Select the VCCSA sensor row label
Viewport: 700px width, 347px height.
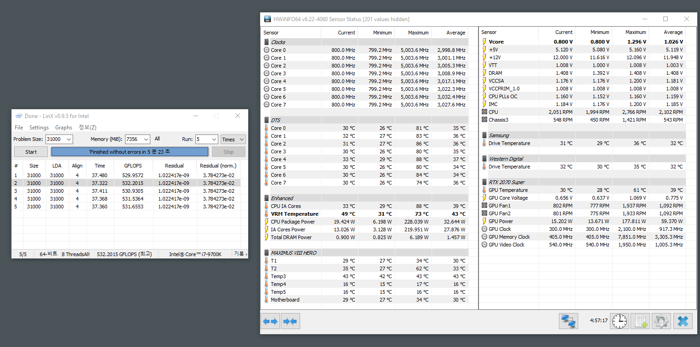click(x=497, y=81)
